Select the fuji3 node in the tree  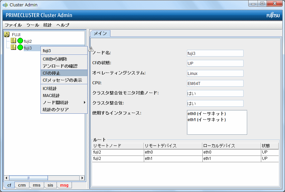[28, 48]
